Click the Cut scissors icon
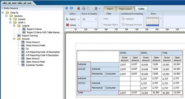 [78, 8]
